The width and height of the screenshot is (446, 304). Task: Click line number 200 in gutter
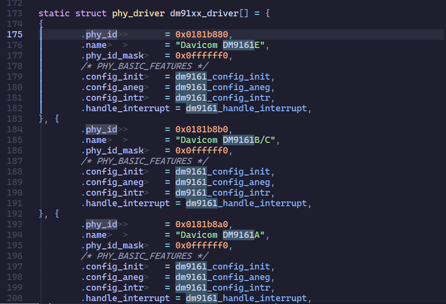[x=14, y=298]
